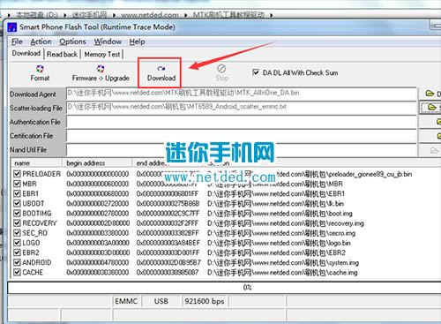The width and height of the screenshot is (441, 324).
Task: Click www.netded.com in Explorer address bar
Action: (150, 15)
